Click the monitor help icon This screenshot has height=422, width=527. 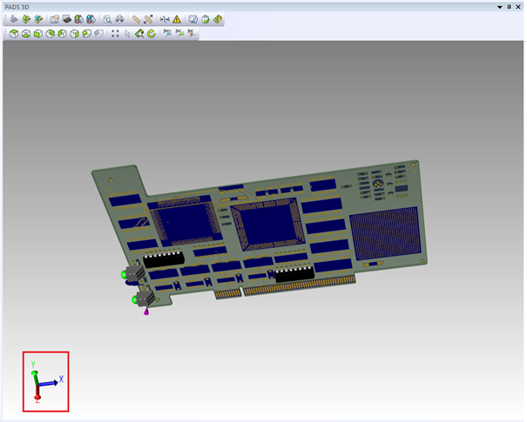click(x=193, y=19)
